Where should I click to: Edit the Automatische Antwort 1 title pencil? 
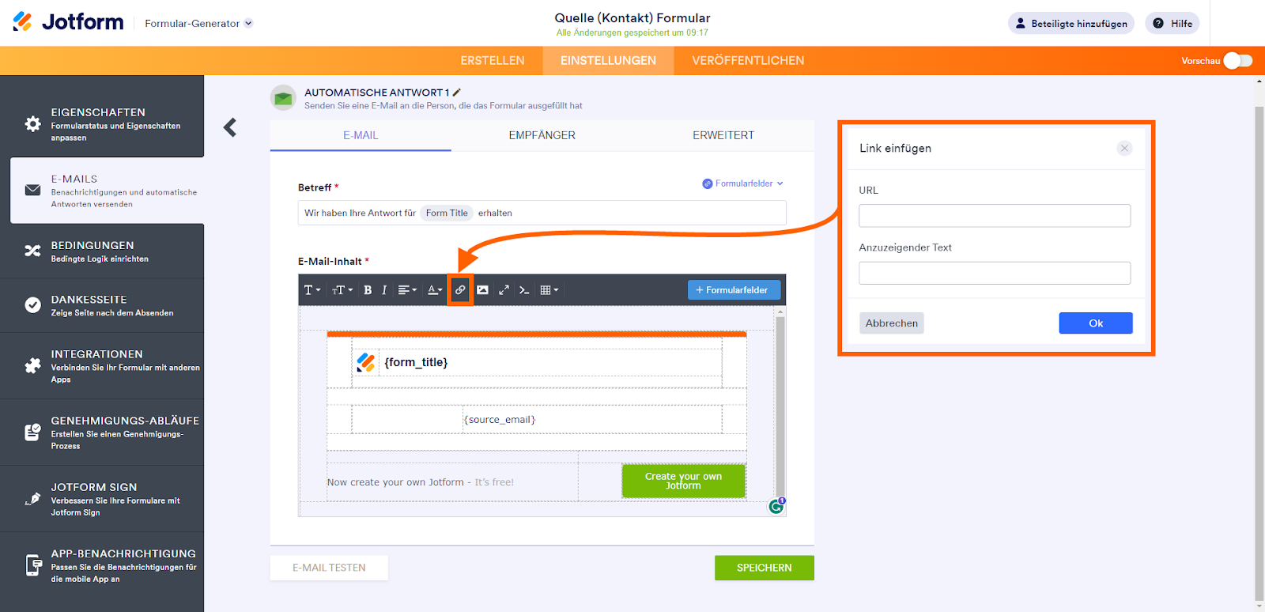point(456,93)
